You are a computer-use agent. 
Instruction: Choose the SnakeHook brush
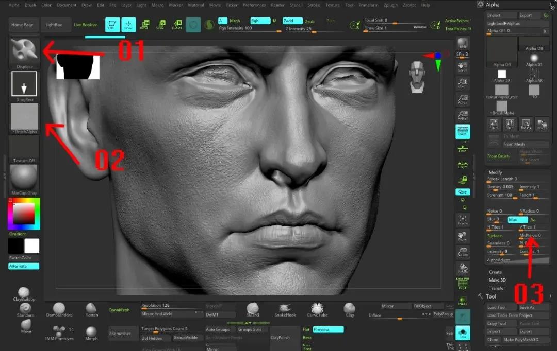point(285,309)
